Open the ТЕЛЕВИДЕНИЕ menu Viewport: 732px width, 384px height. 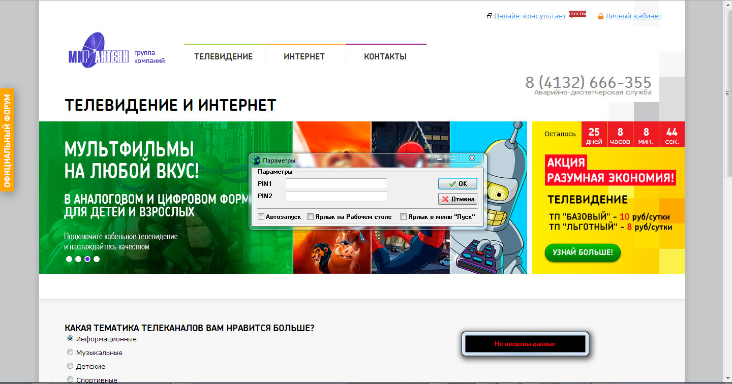click(x=224, y=56)
